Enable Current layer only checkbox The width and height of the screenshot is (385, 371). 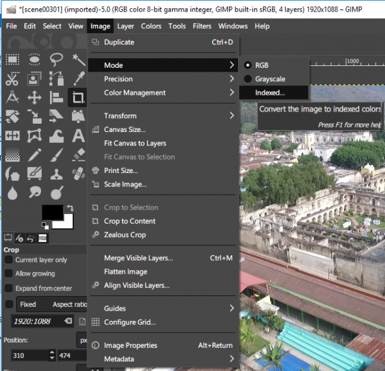coord(9,260)
